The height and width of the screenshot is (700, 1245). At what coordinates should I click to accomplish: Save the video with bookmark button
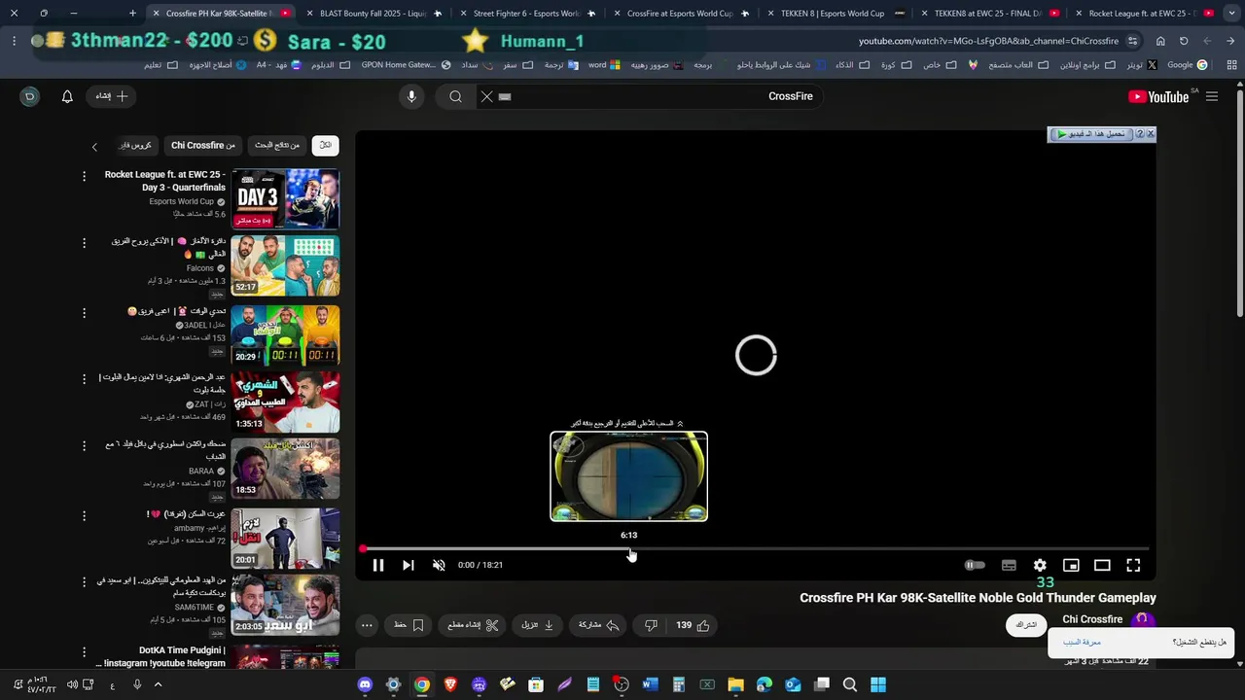(409, 625)
